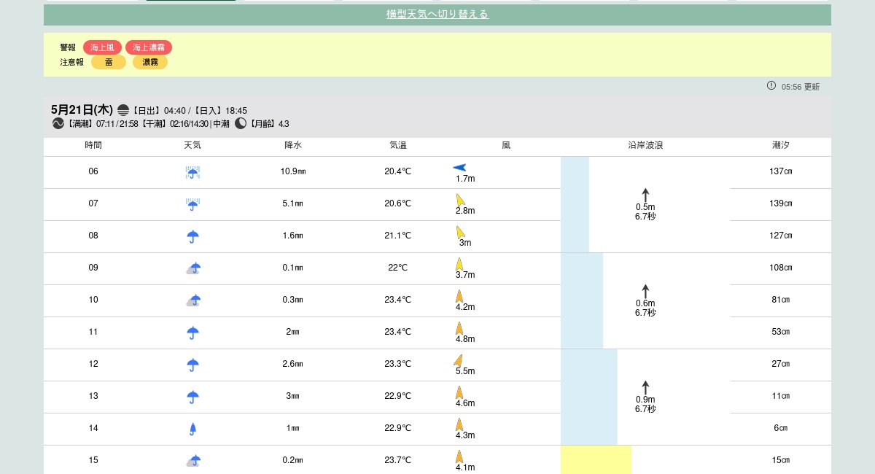Screen dimensions: 875x474
Task: Click the 警報 label
Action: point(68,47)
